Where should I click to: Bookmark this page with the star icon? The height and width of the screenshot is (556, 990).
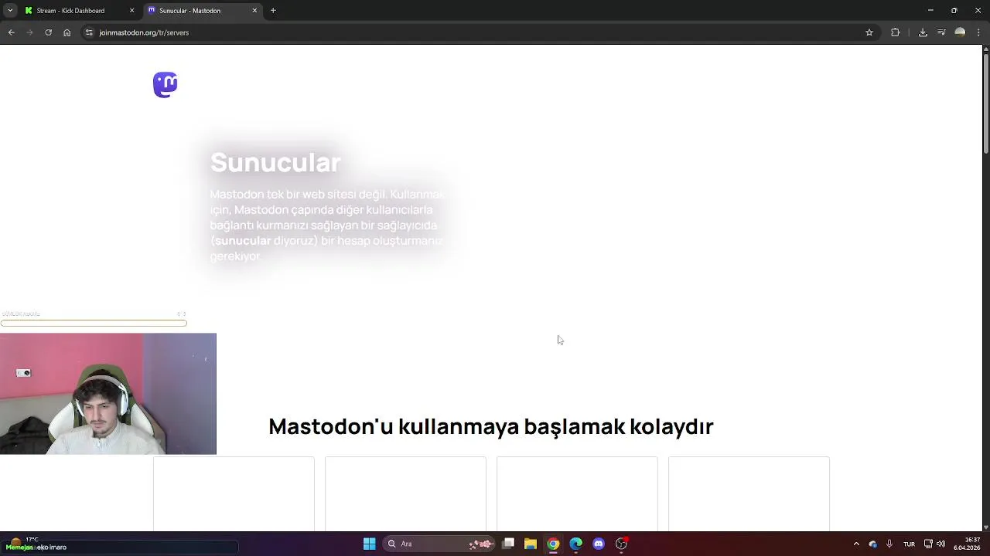pyautogui.click(x=869, y=32)
